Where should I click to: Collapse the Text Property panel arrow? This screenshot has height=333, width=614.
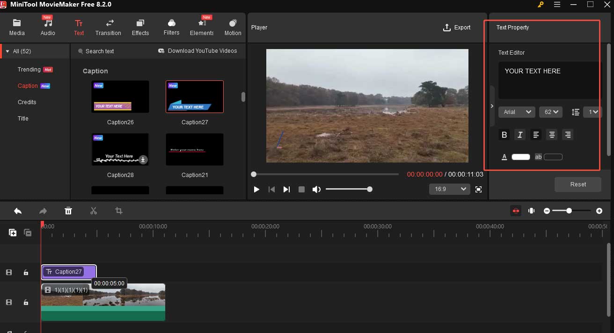click(492, 106)
